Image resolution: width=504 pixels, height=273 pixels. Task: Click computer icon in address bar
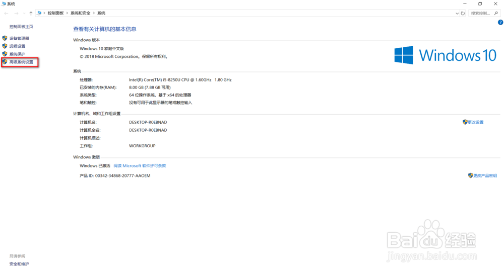(x=39, y=13)
